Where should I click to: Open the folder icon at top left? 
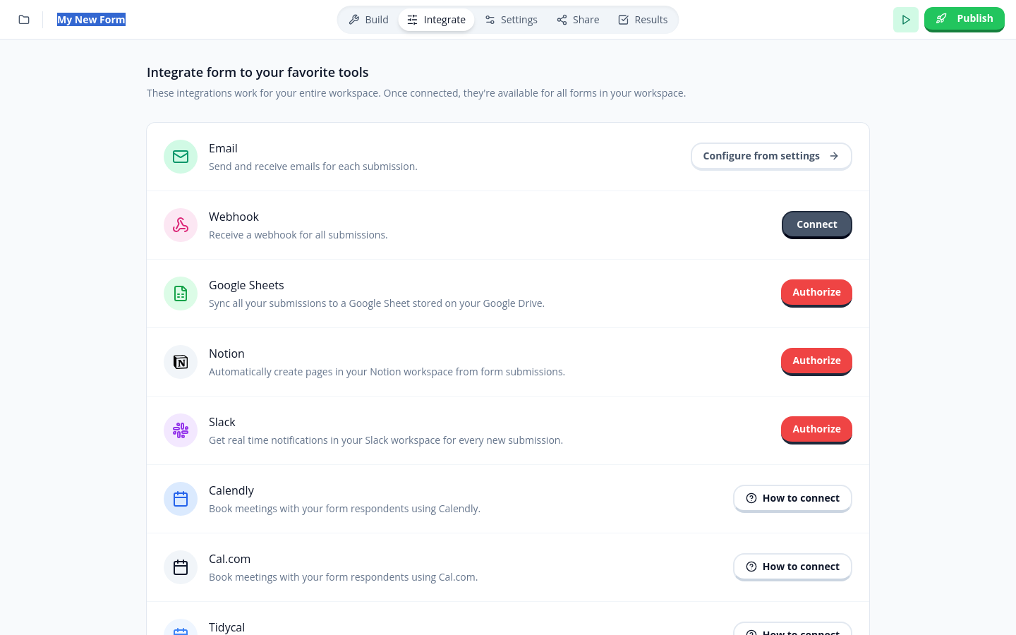pos(24,20)
